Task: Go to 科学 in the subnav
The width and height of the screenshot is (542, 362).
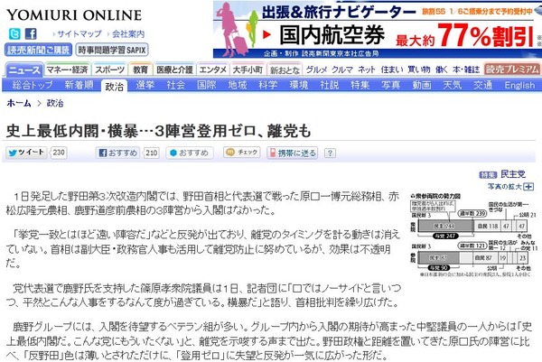Action: (x=268, y=85)
